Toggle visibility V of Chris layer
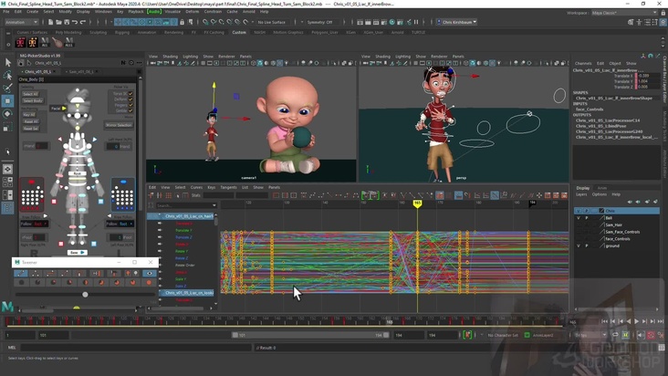The width and height of the screenshot is (668, 376). tap(578, 211)
